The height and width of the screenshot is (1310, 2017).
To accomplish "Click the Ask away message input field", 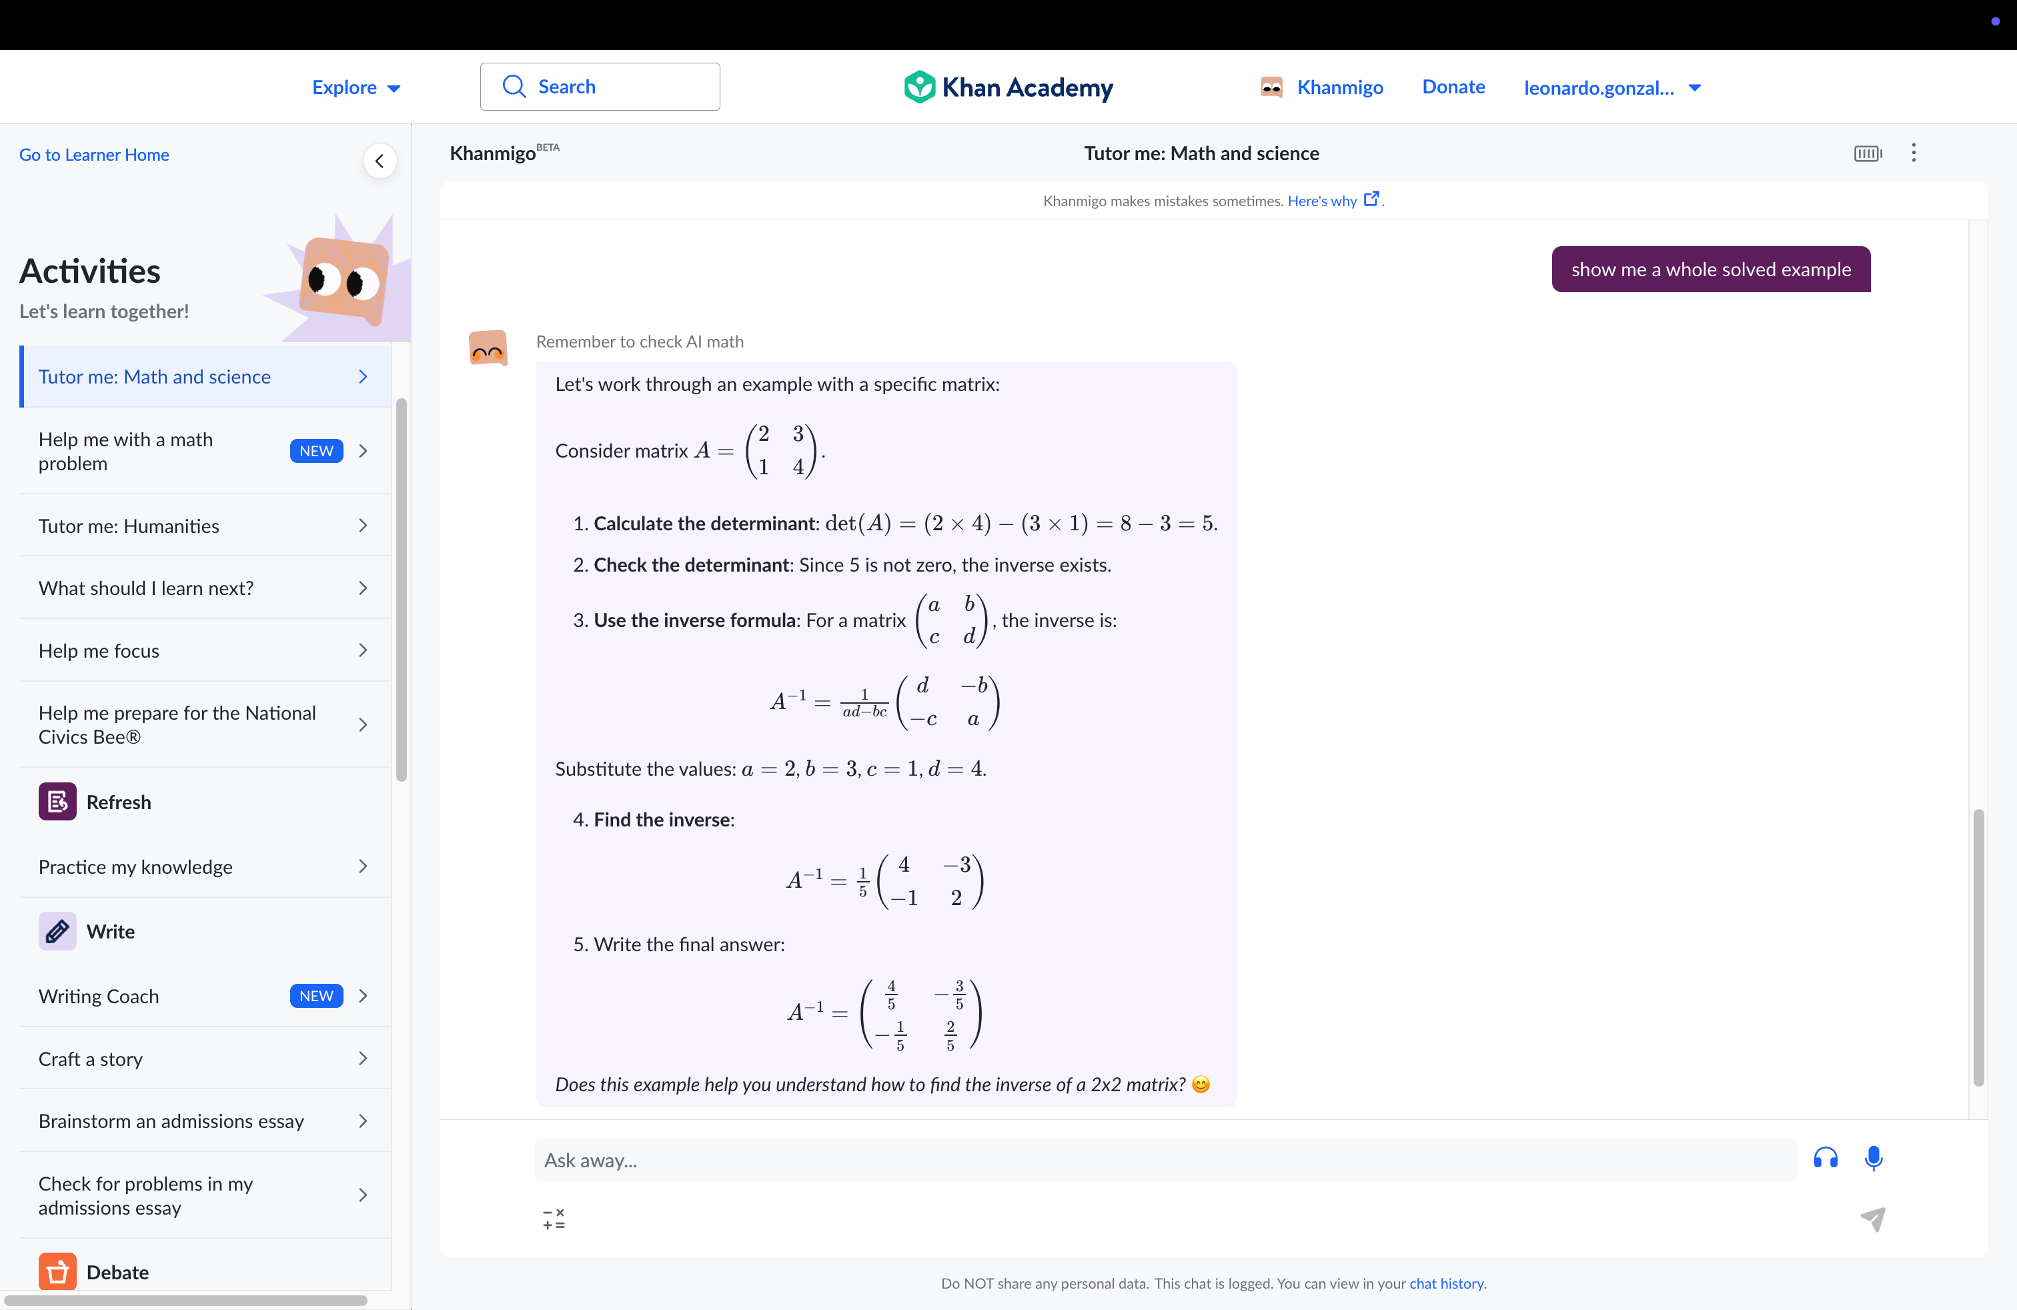I will pos(1165,1160).
